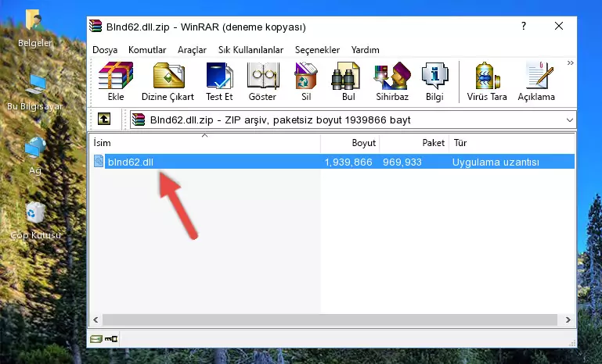Click the Uygulama uzantısı type cell
The height and width of the screenshot is (364, 602).
(496, 162)
